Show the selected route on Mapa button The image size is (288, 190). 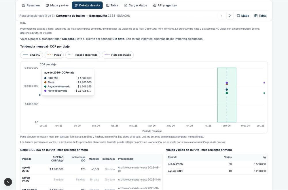[243, 16]
